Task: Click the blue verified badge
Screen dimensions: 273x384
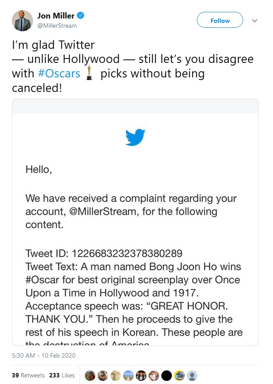Action: [80, 15]
